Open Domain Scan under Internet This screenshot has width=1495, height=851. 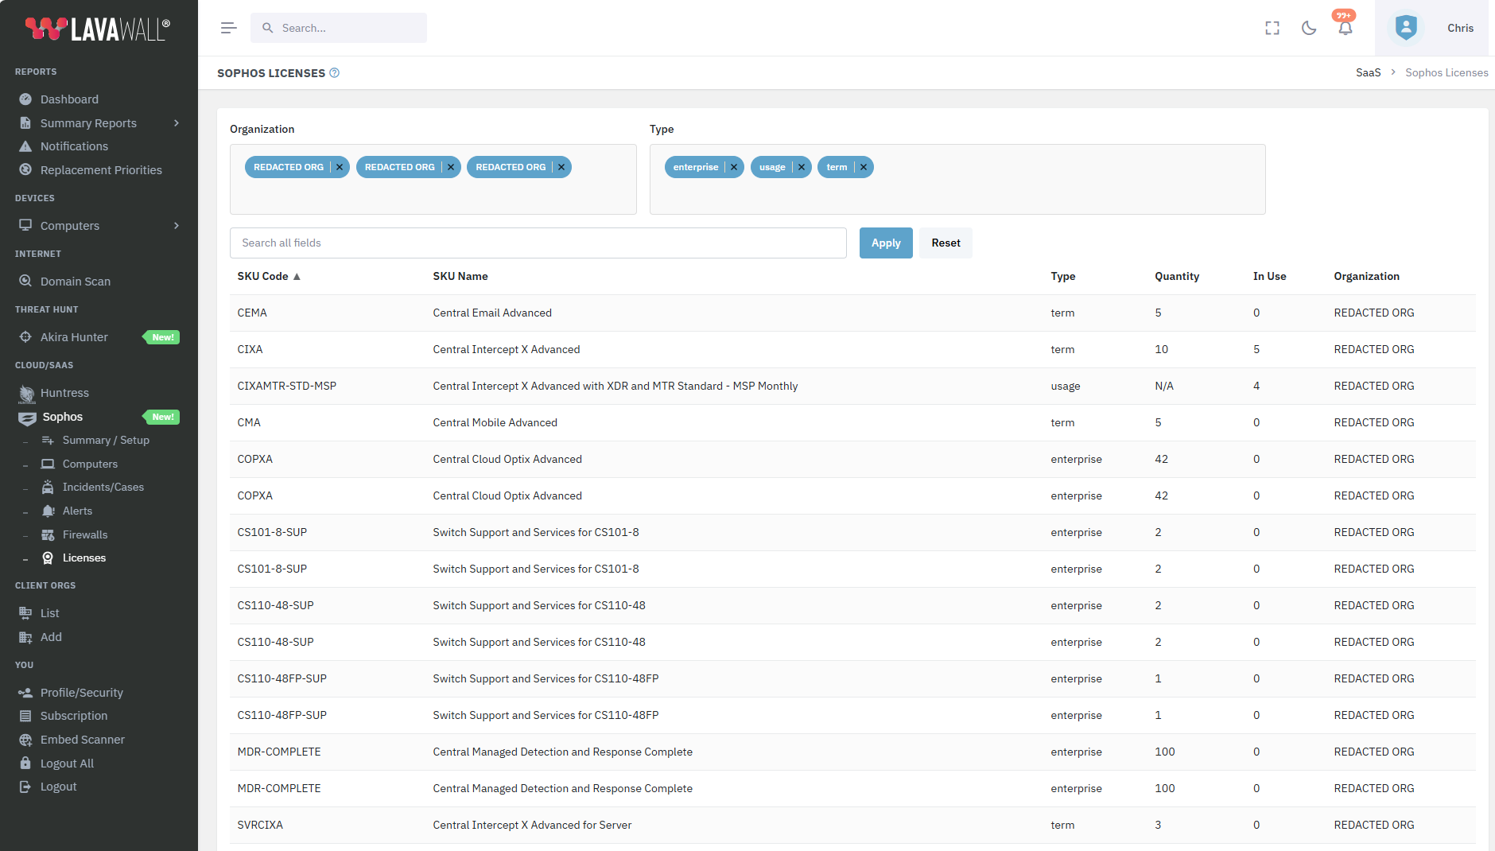coord(74,281)
